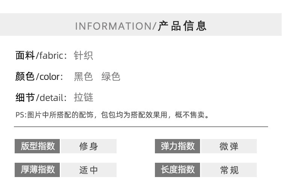This screenshot has height=194, width=282.
Task: Select the 拉链 detail value
Action: (x=83, y=98)
